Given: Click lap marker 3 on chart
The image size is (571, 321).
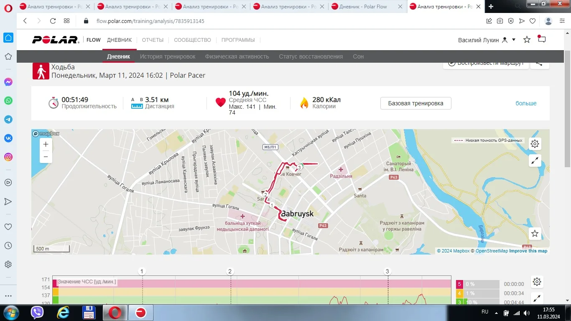Looking at the screenshot, I should coord(387,271).
